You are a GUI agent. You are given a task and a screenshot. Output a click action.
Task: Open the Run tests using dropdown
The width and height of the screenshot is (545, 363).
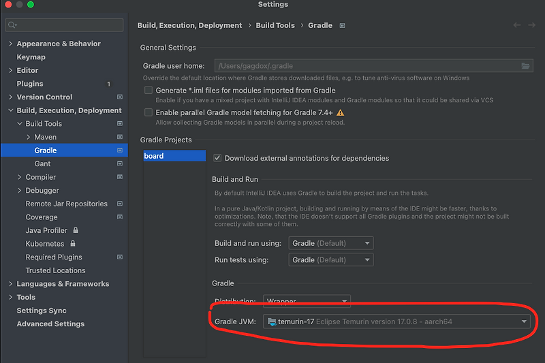coord(331,260)
